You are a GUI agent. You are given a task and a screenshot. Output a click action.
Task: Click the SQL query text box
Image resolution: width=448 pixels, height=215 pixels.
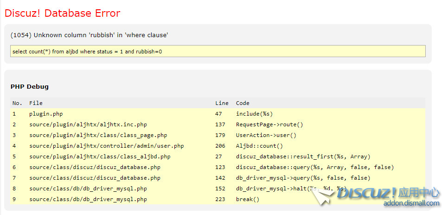[x=218, y=51]
